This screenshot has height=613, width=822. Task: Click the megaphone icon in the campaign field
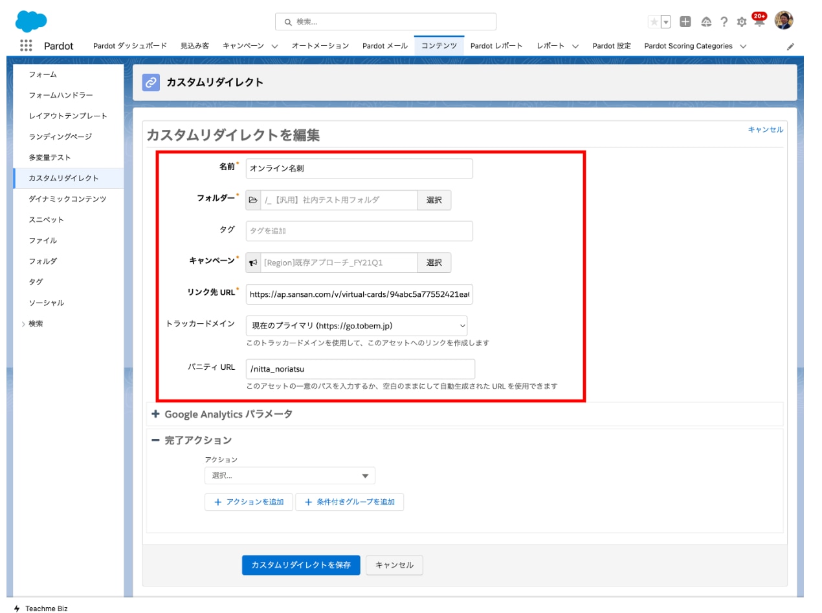pyautogui.click(x=253, y=263)
